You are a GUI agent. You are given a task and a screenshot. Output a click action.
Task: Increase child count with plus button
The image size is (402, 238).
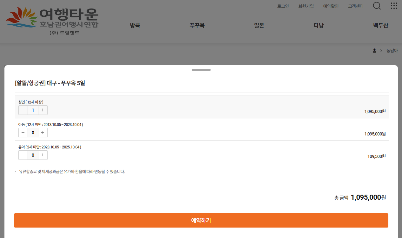tap(43, 133)
